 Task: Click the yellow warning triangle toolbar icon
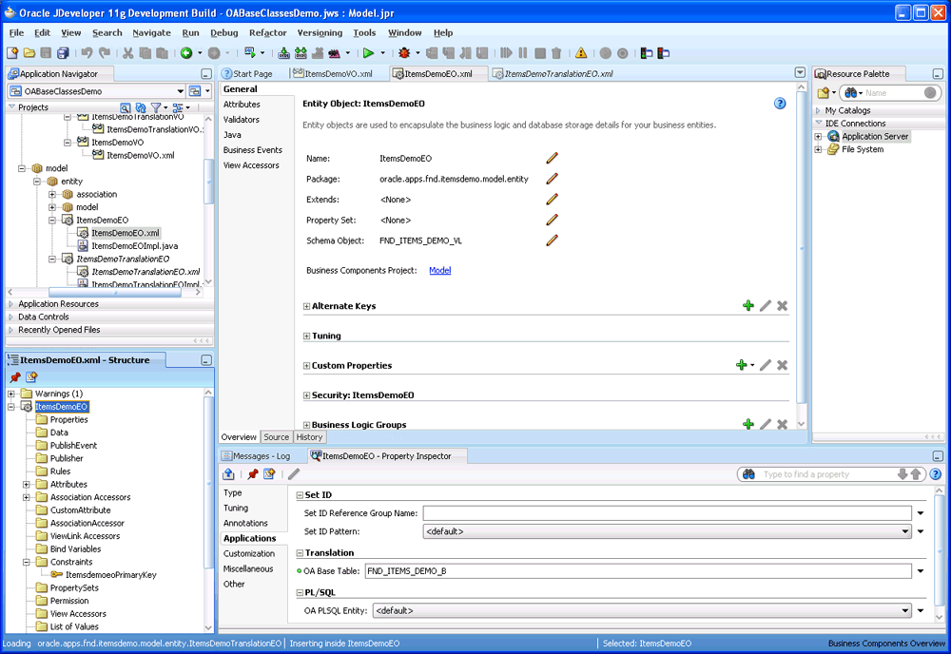point(581,53)
